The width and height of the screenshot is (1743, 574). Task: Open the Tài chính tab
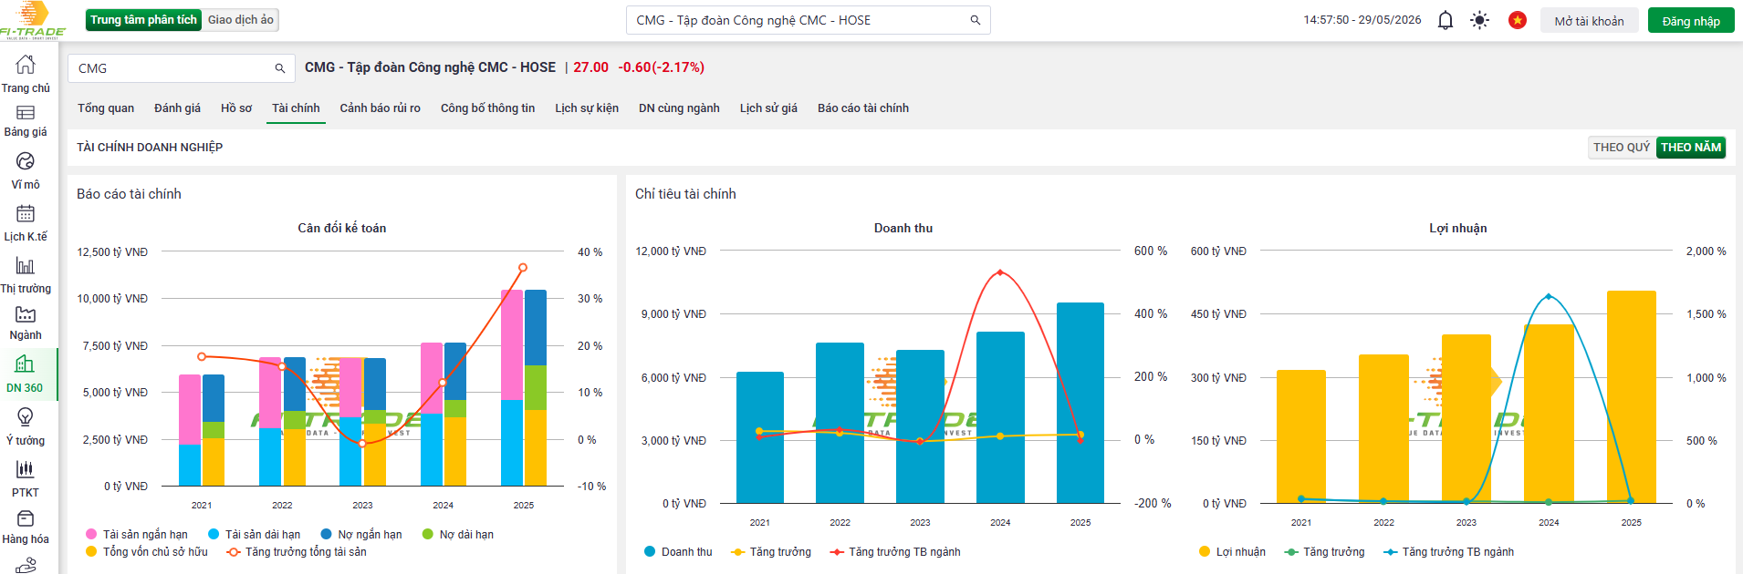click(296, 108)
